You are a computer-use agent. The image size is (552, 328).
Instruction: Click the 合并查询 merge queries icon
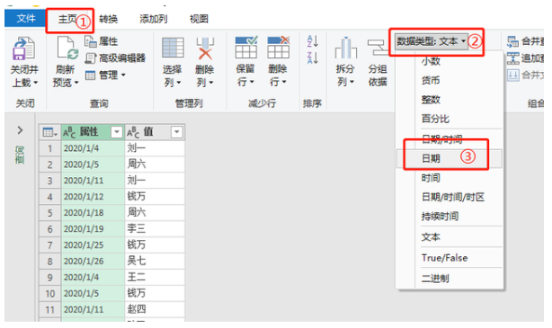(512, 41)
